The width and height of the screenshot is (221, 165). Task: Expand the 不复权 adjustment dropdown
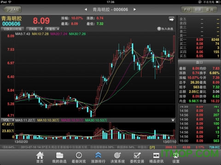point(52,29)
